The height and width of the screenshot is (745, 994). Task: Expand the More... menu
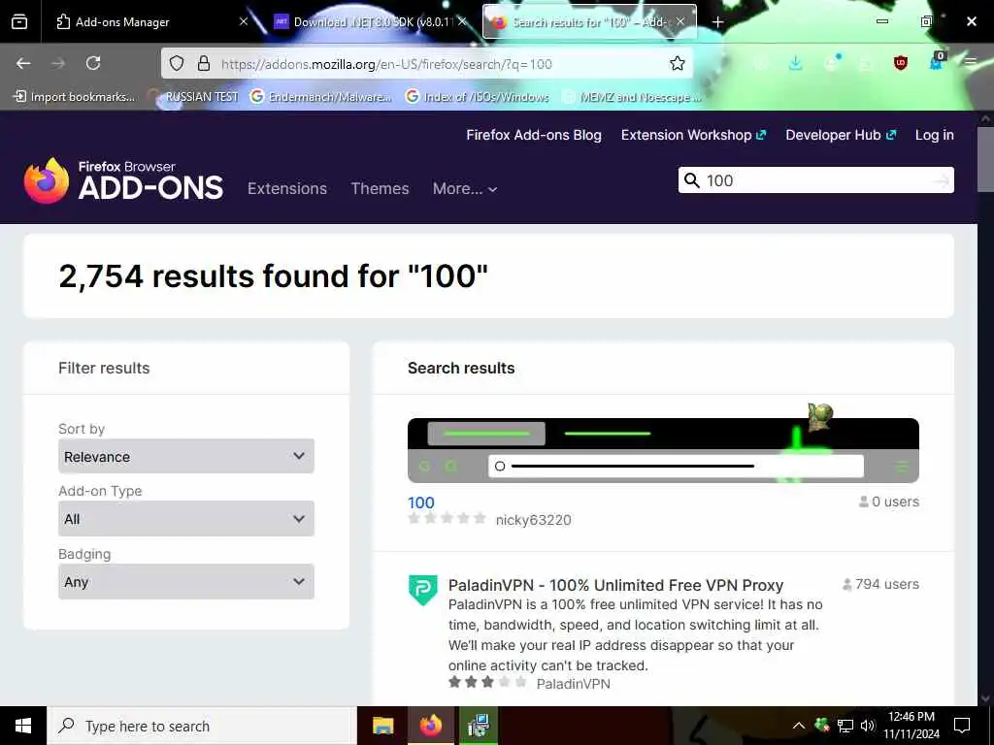[465, 189]
